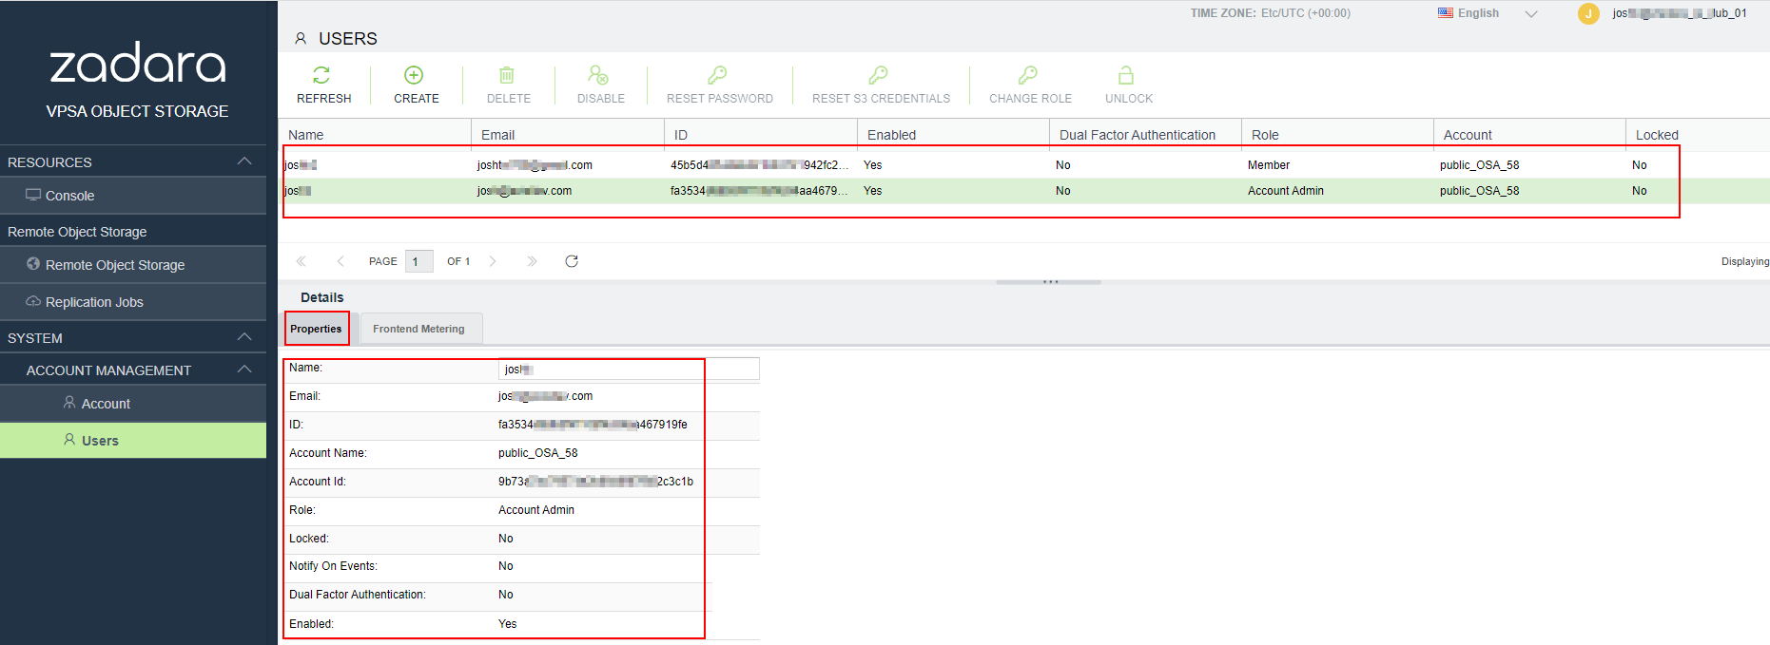Sort by the Role column header
Viewport: 1770px width, 645px height.
click(1338, 135)
